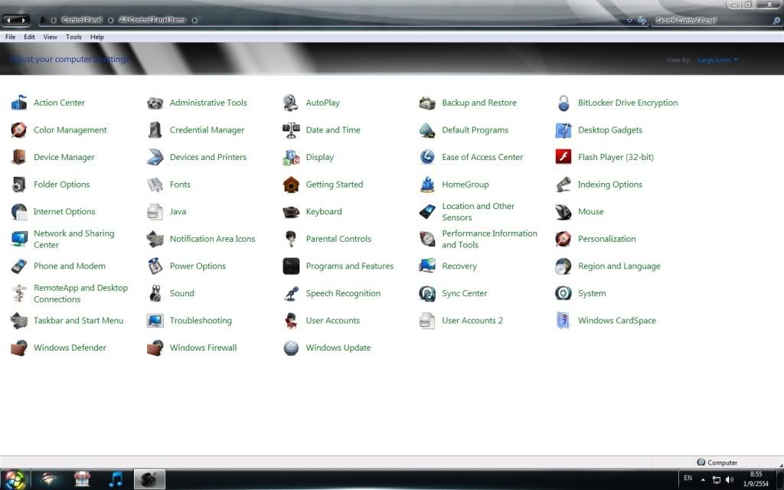Open the View by Large icons dropdown
Viewport: 784px width, 490px height.
click(717, 60)
